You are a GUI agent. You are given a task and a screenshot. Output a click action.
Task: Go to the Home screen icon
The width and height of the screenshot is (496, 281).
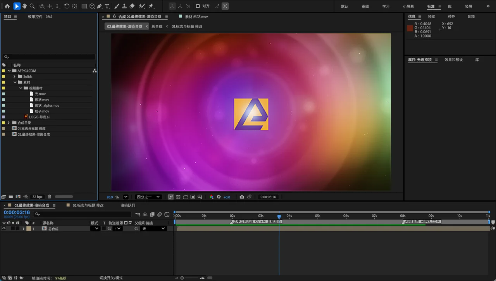7,6
